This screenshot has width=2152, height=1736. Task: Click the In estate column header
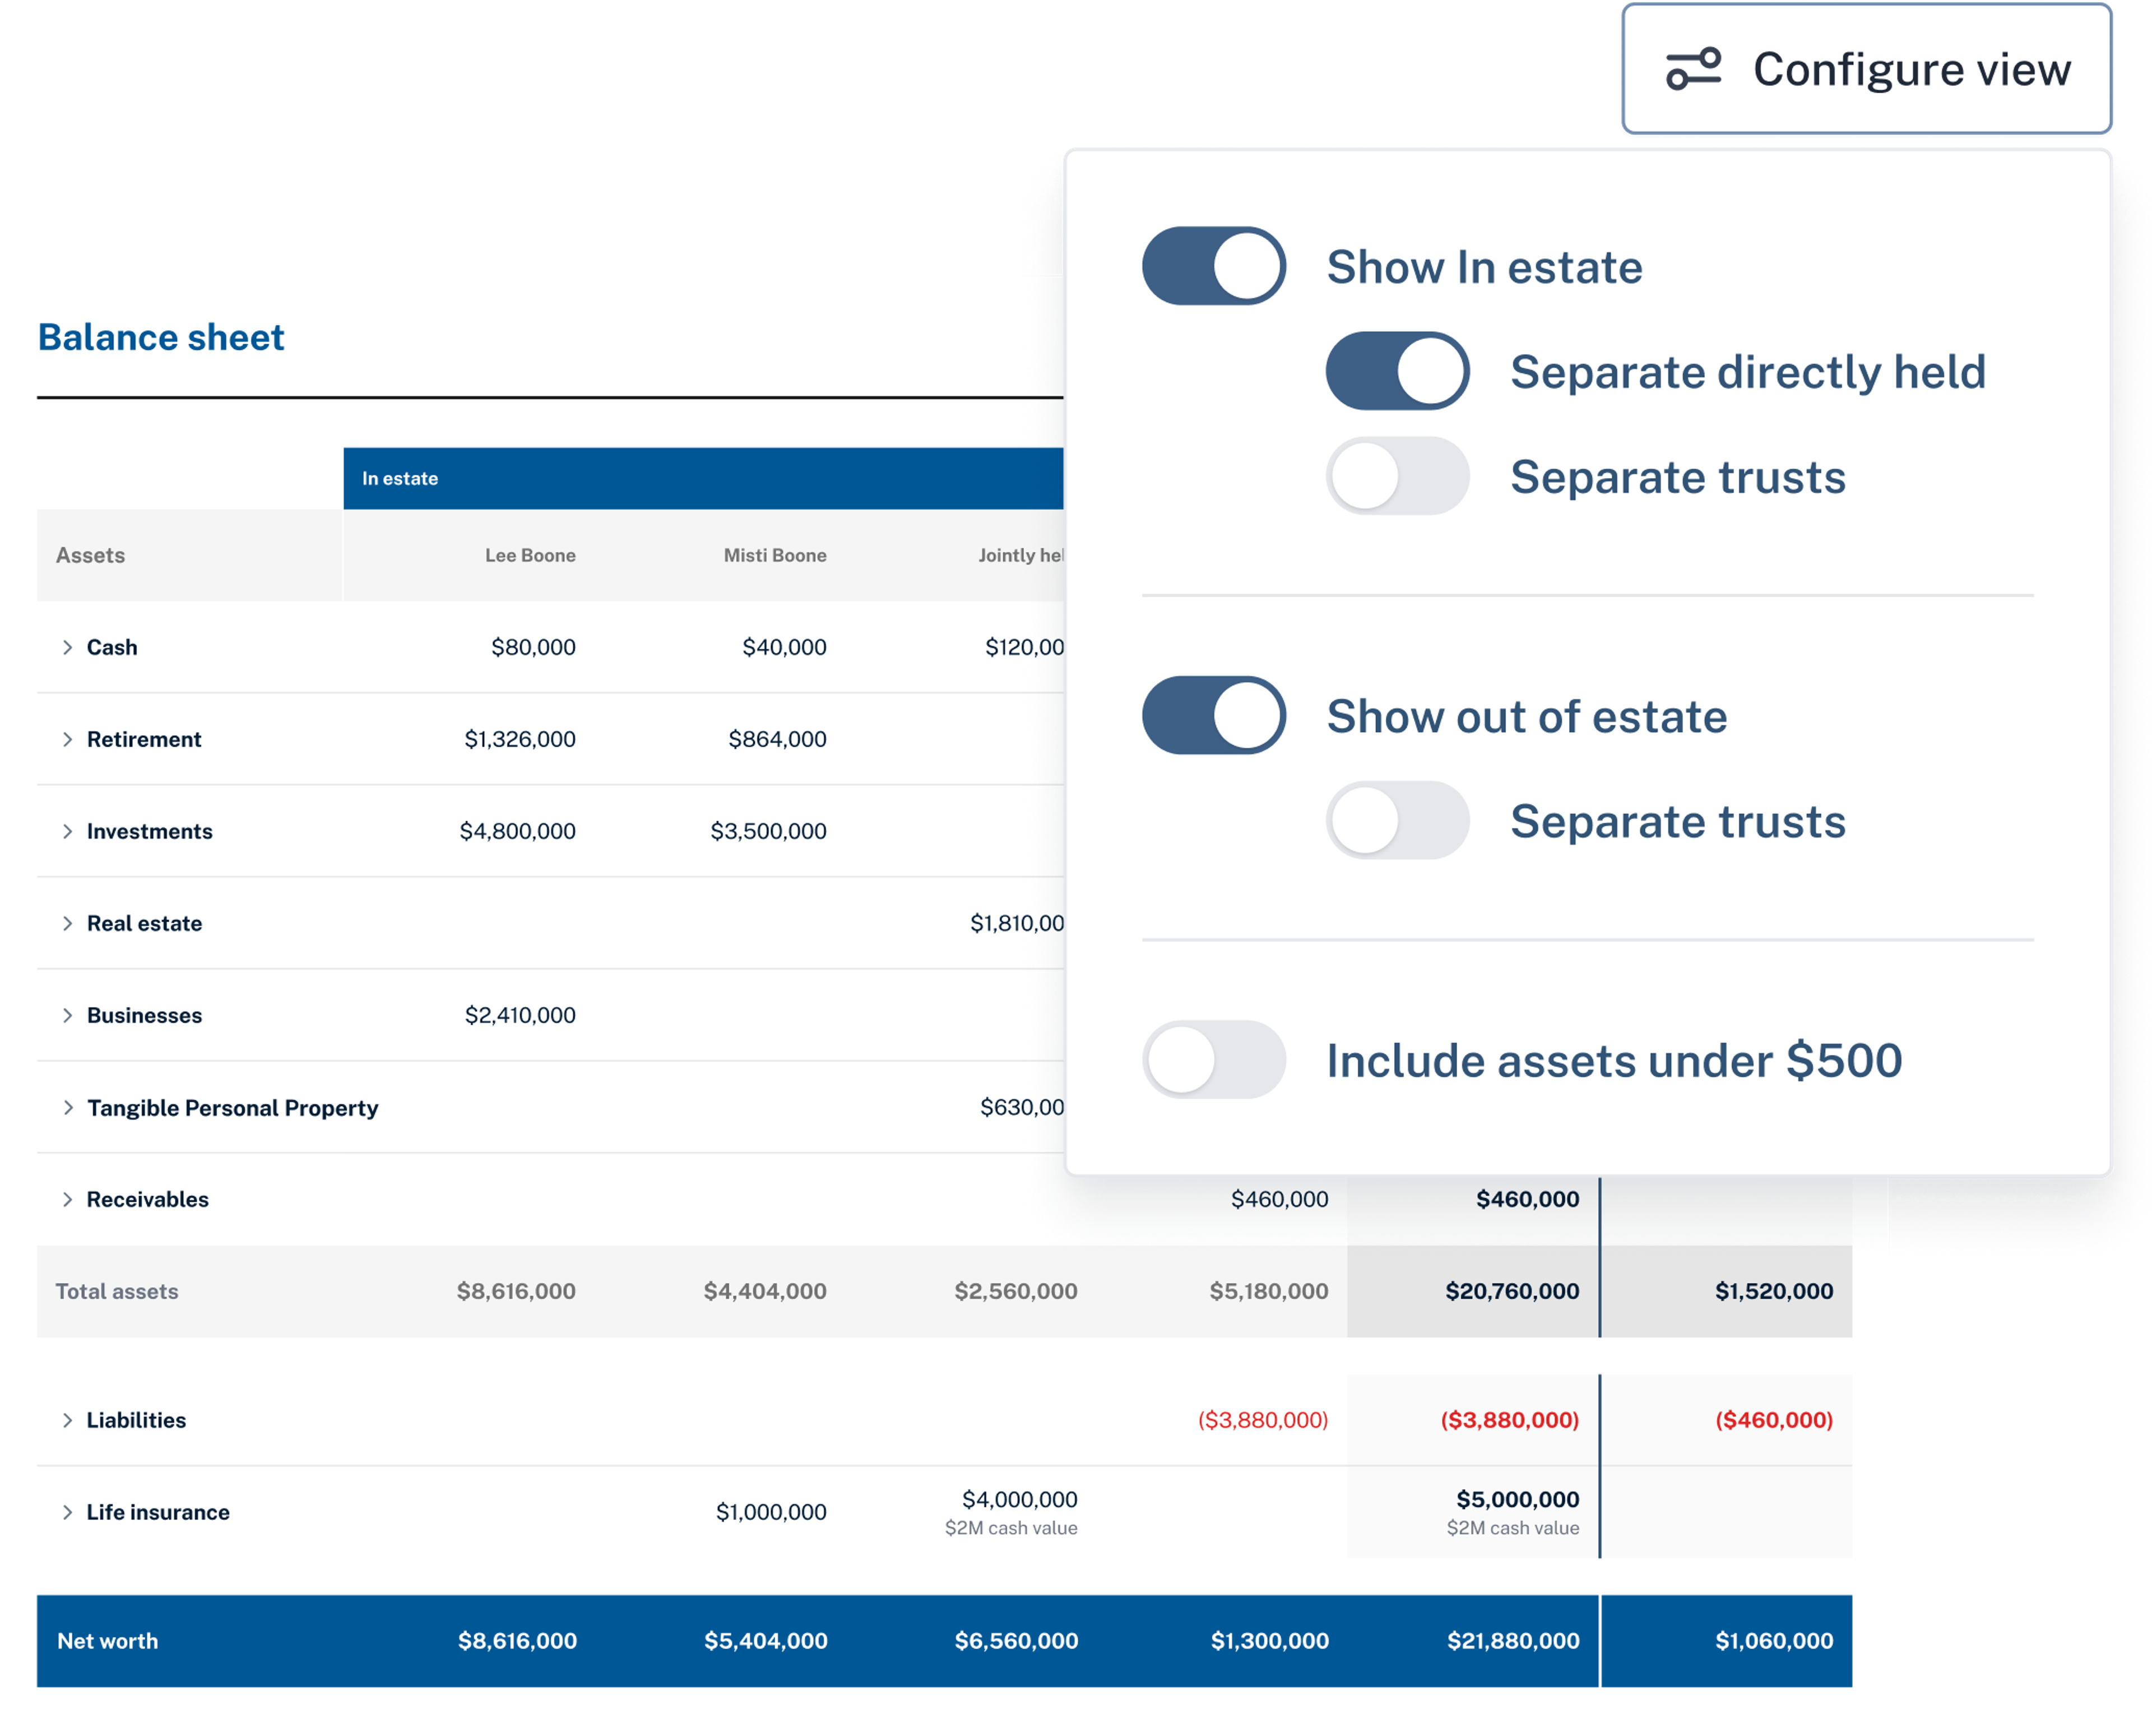(x=704, y=478)
